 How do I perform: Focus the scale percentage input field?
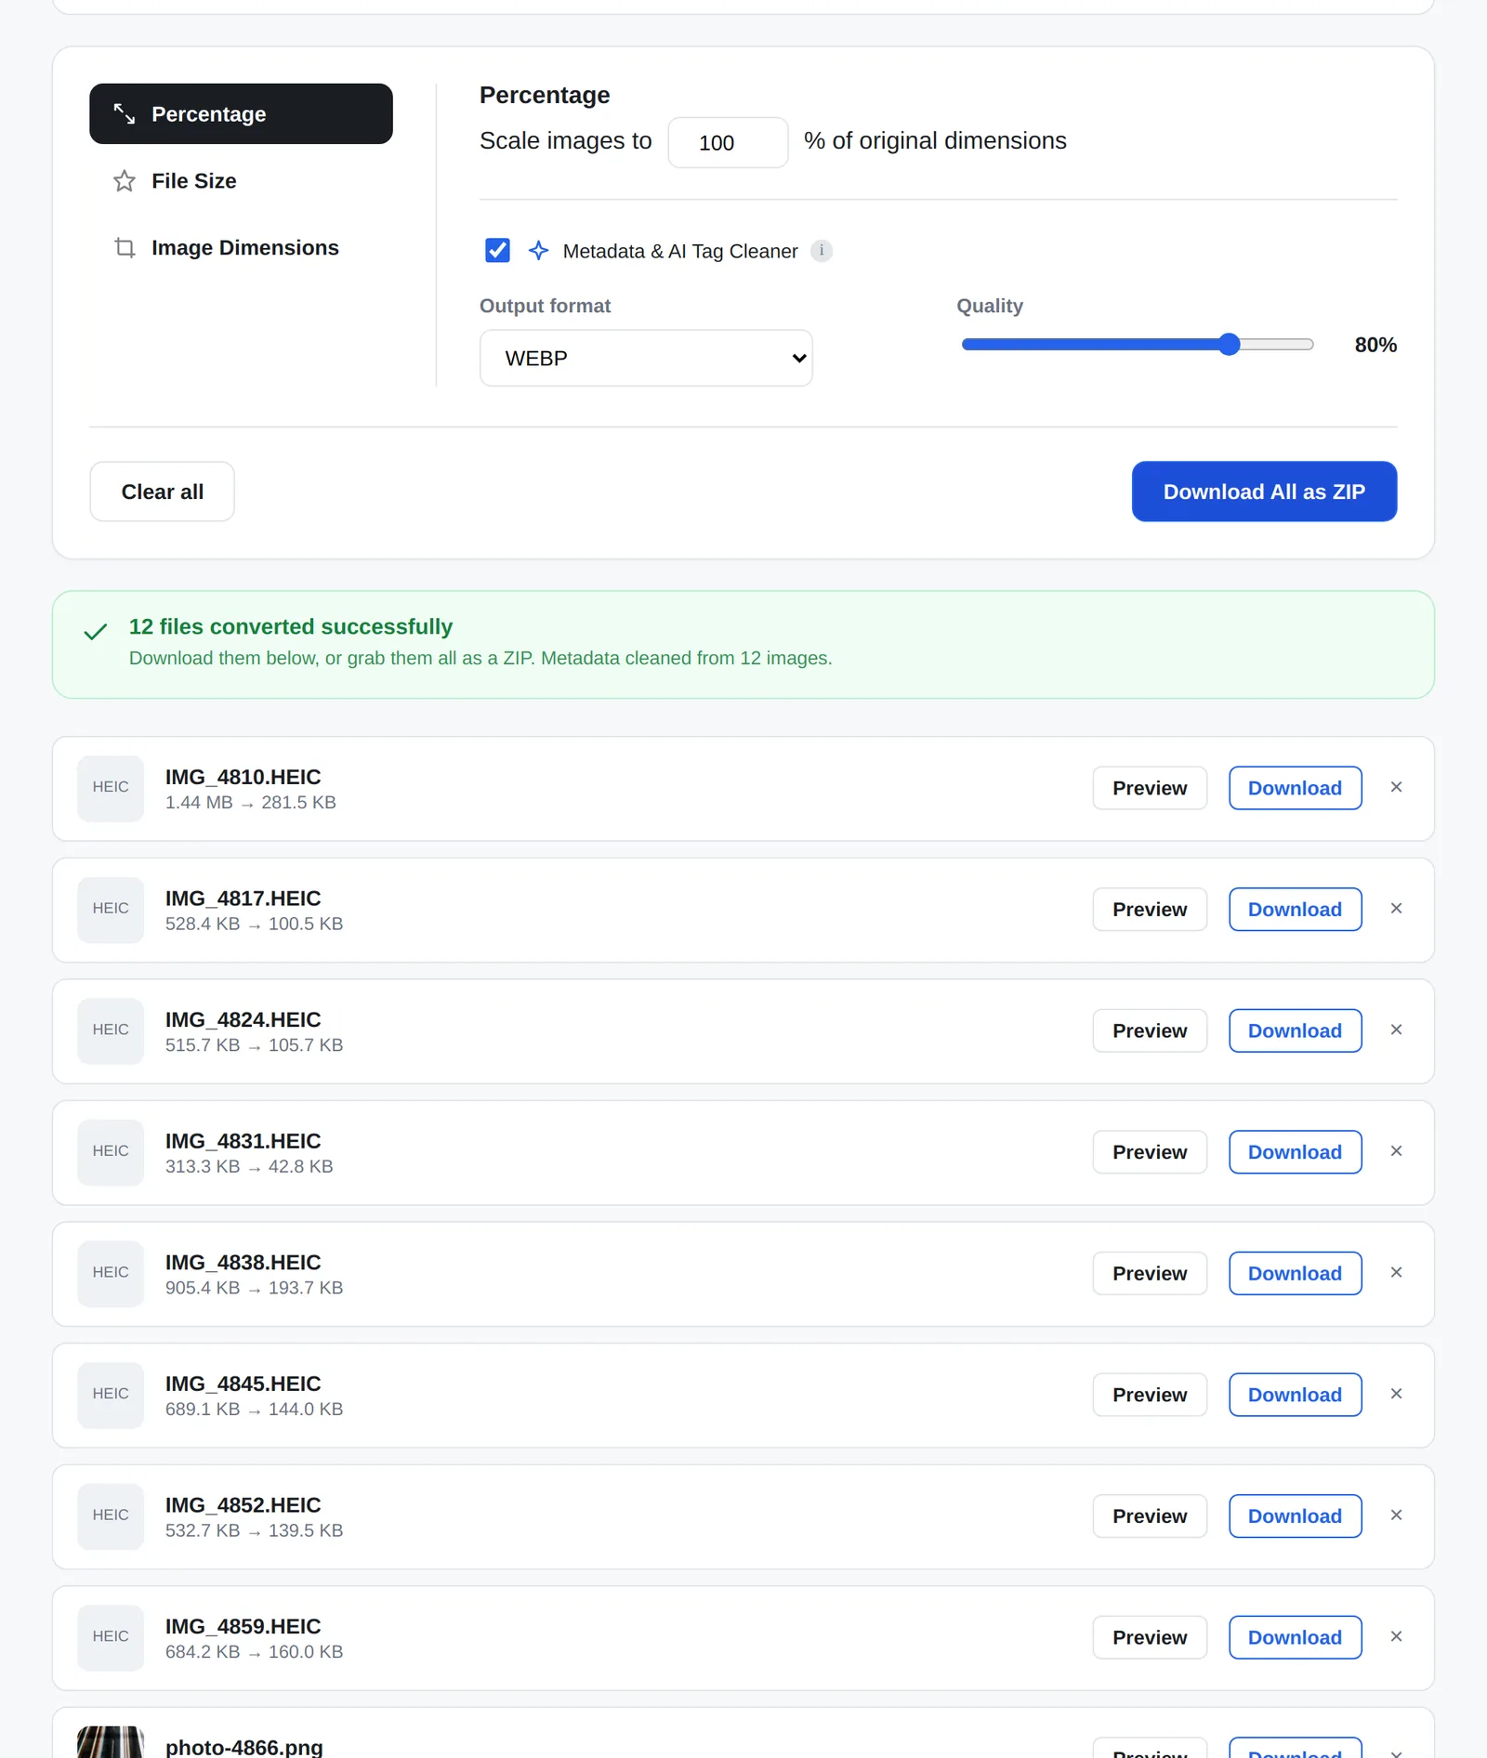pos(728,142)
